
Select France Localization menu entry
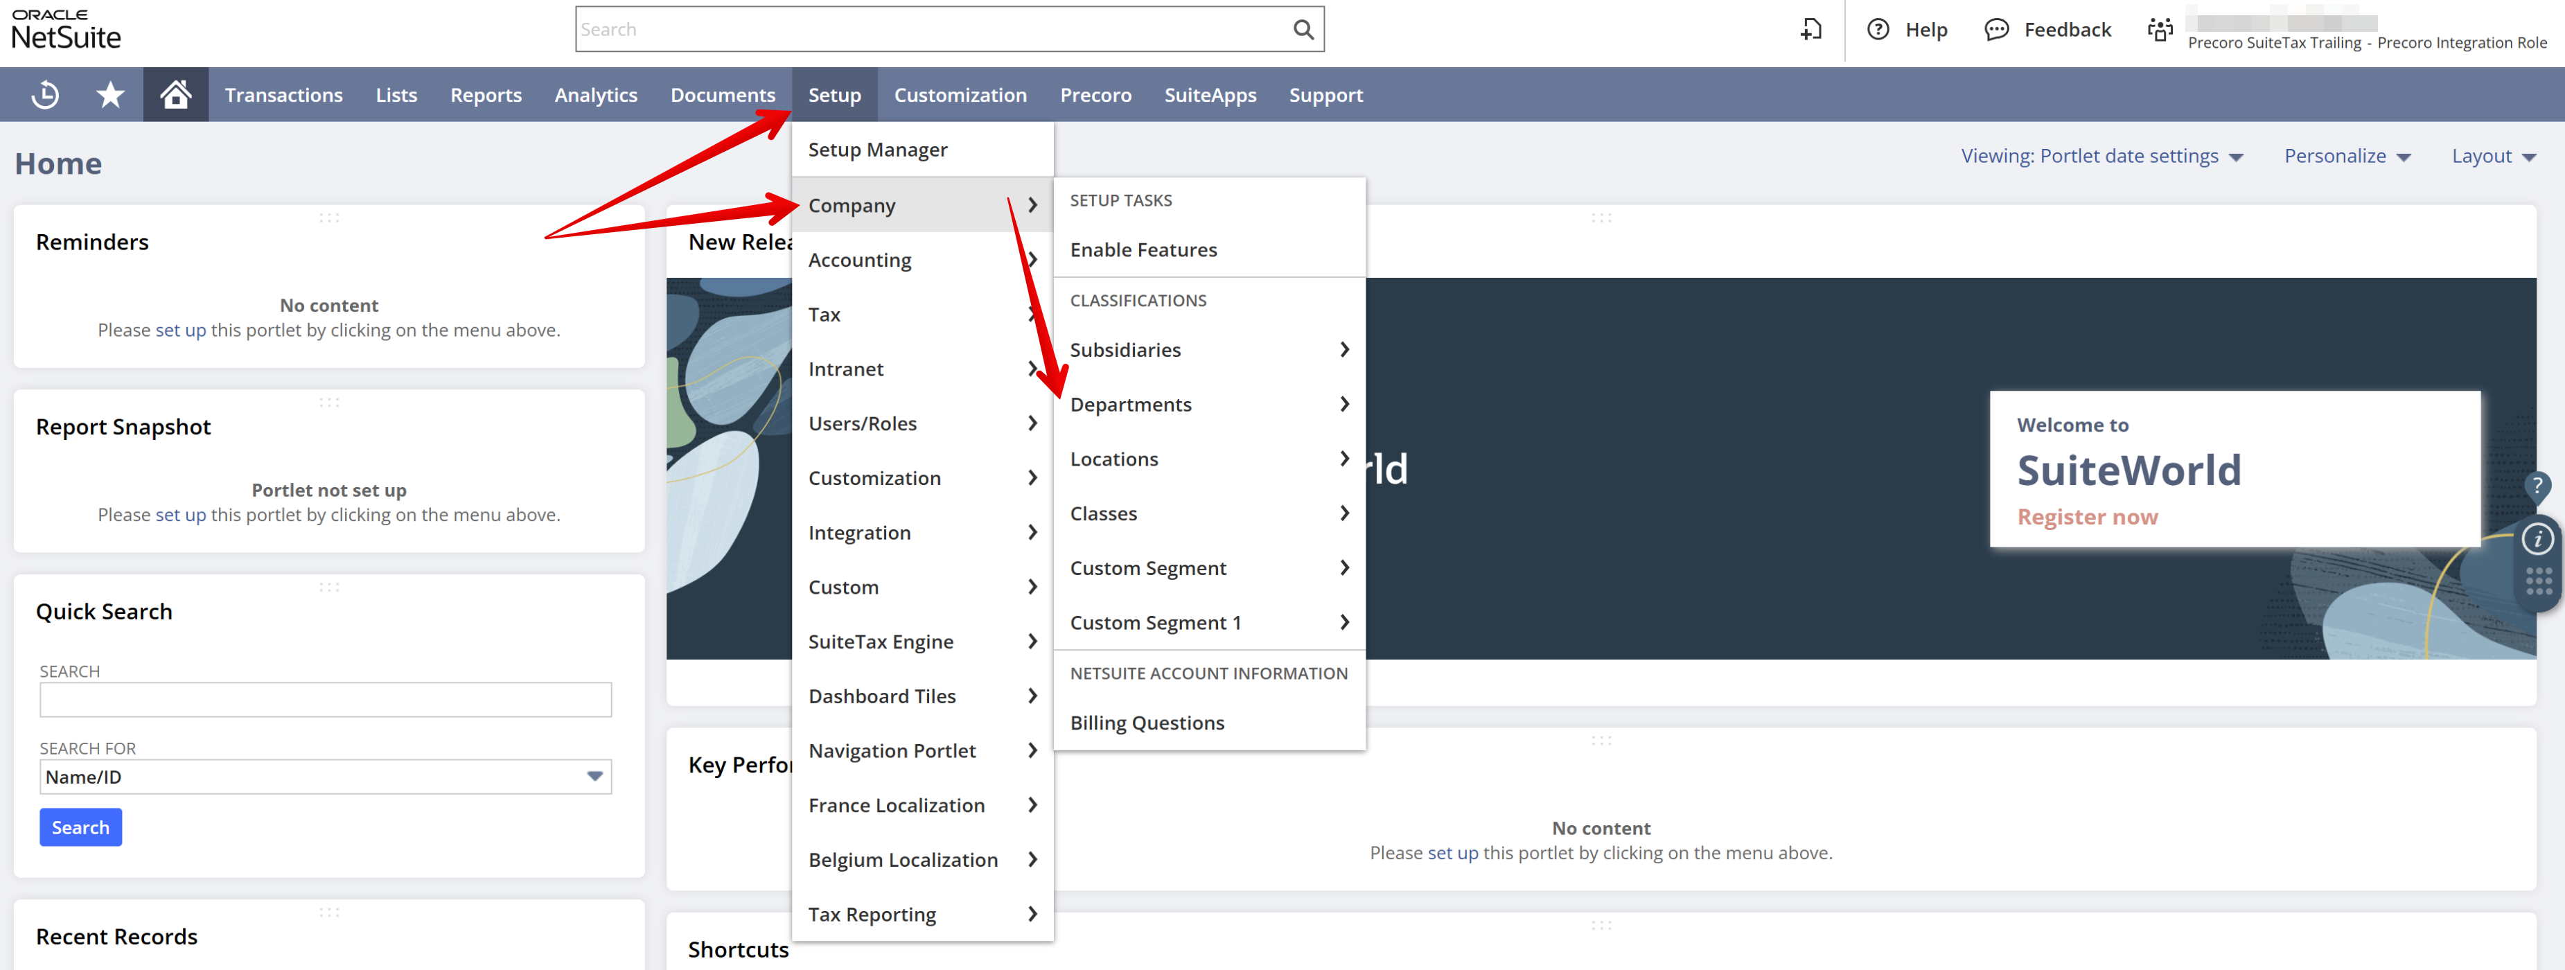[922, 804]
